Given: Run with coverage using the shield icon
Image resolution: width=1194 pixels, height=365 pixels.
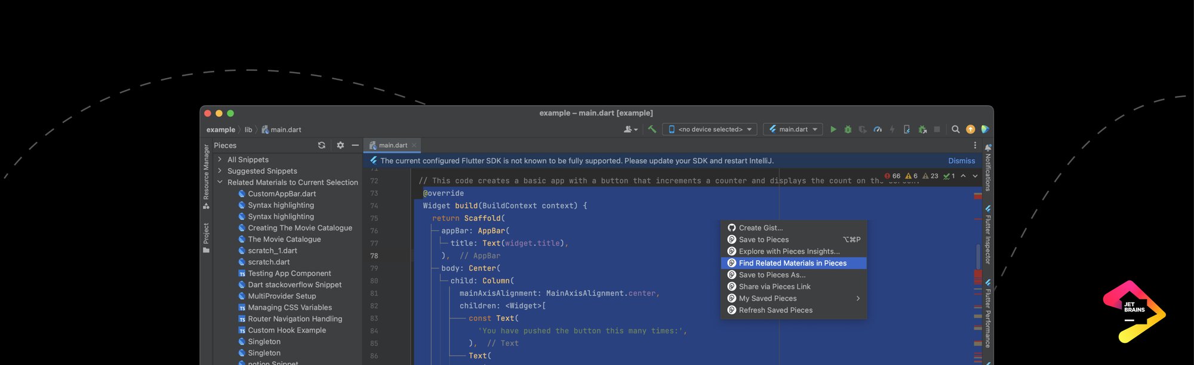Looking at the screenshot, I should 863,129.
